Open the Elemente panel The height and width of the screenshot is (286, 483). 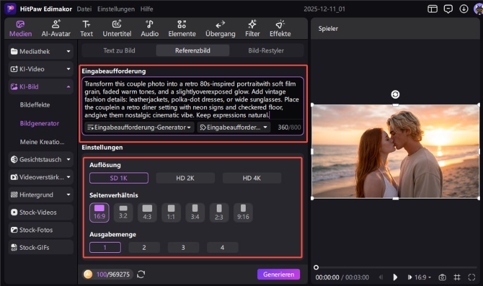coord(182,28)
